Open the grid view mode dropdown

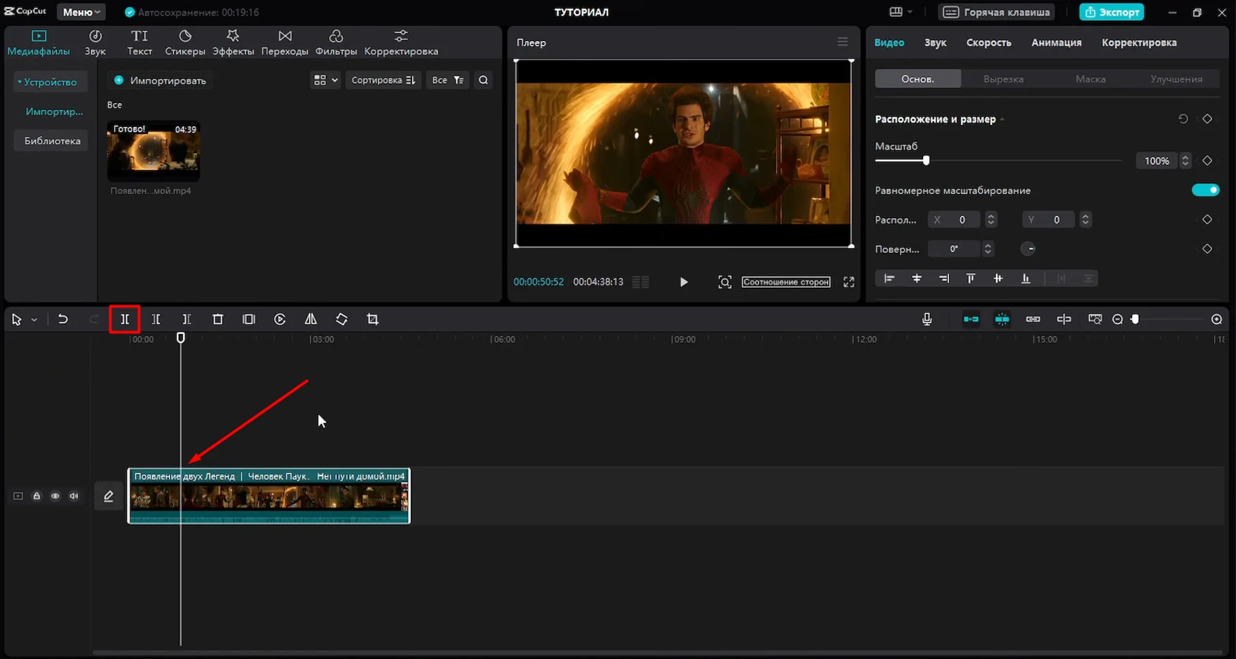pyautogui.click(x=325, y=80)
